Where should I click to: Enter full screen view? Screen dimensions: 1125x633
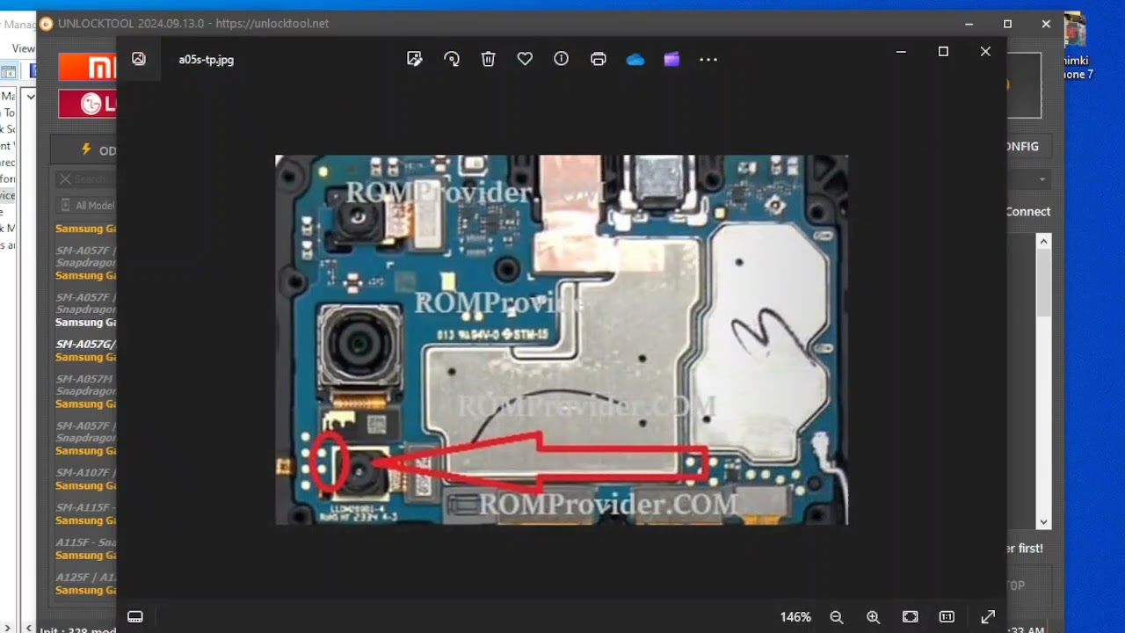(x=988, y=617)
